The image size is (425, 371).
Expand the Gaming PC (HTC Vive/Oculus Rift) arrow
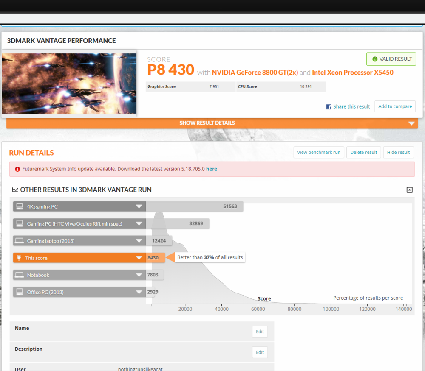[x=139, y=223]
